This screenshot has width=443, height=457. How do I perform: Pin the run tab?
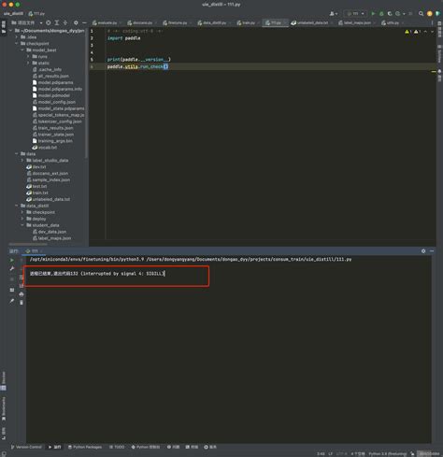[x=12, y=301]
